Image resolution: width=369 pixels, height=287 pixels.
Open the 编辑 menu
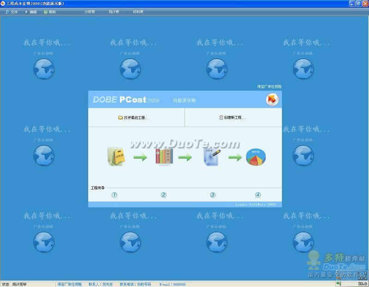[31, 12]
